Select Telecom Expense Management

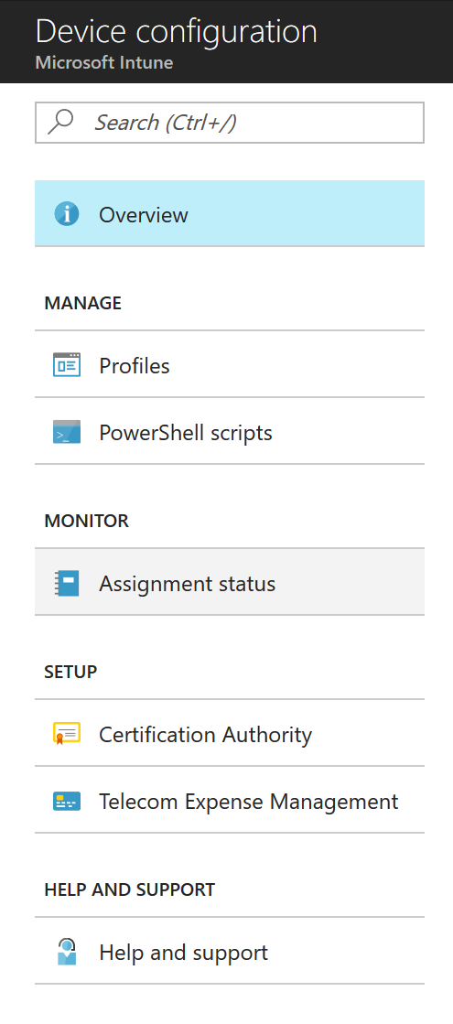[230, 801]
